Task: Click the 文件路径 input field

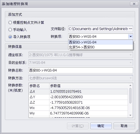Action: 98,29
